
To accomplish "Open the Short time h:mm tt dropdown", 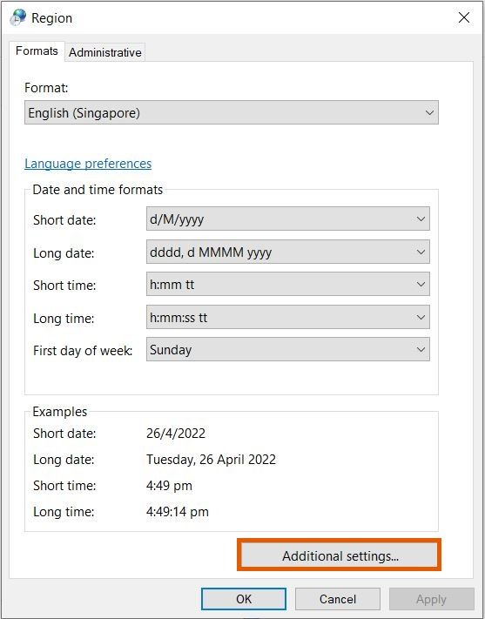I will pyautogui.click(x=288, y=284).
